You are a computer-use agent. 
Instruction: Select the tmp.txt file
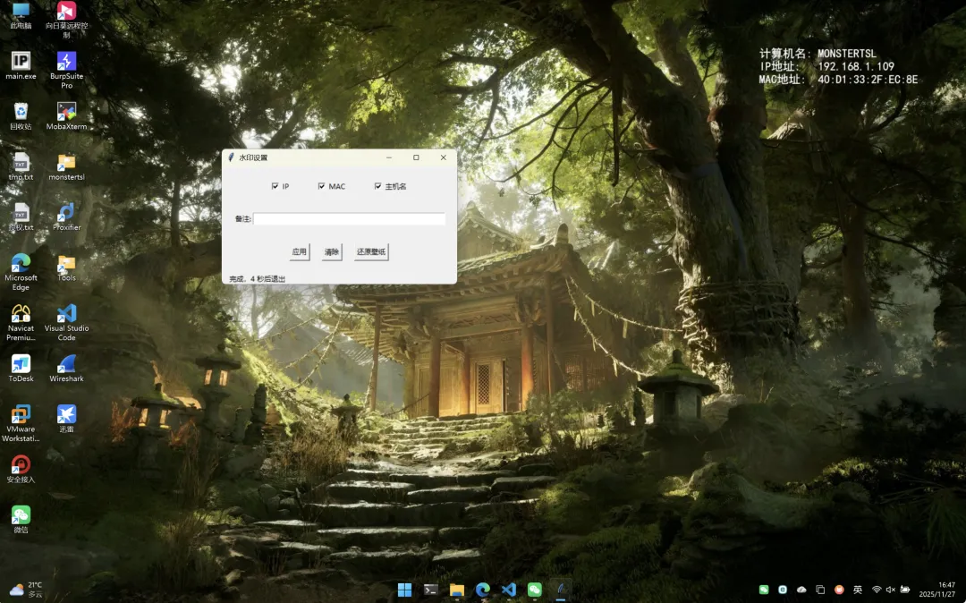21,167
